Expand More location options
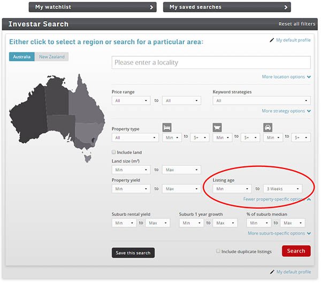Image resolution: width=321 pixels, height=284 pixels. pyautogui.click(x=286, y=76)
